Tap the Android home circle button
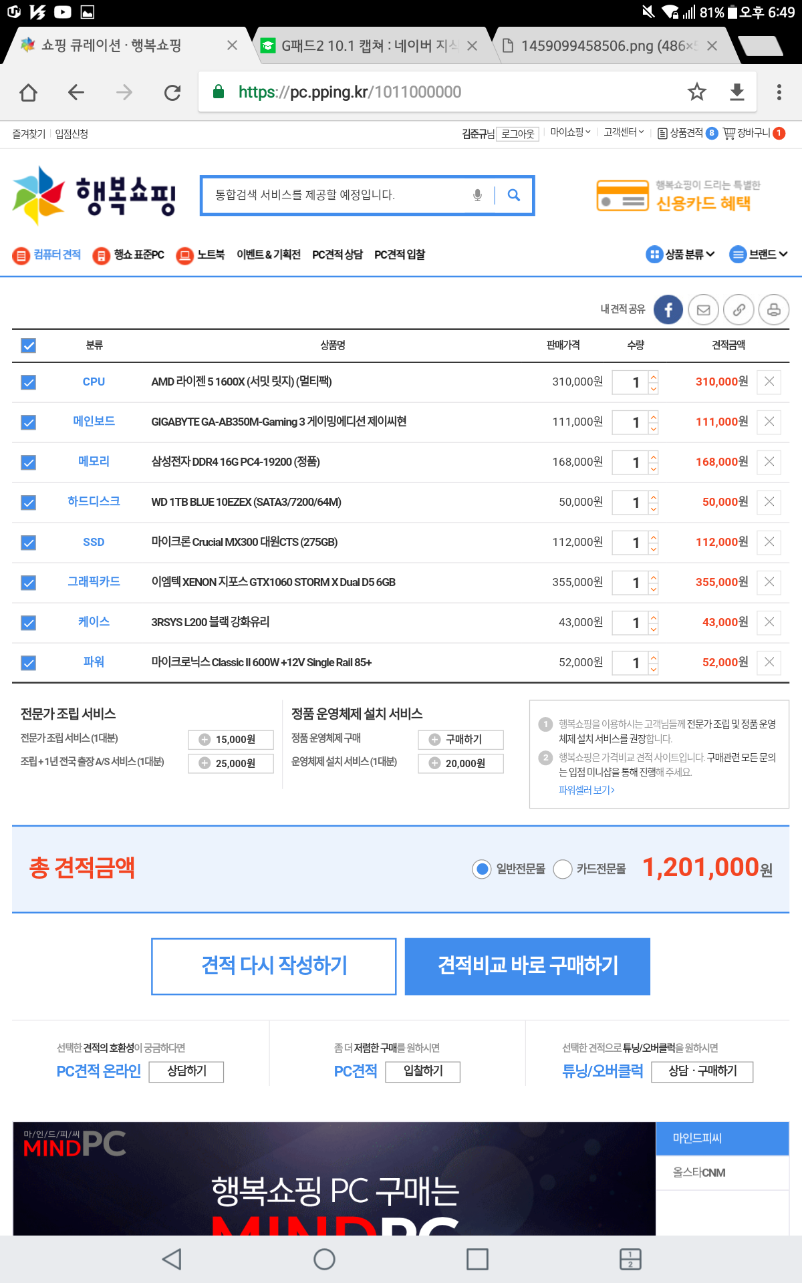 click(324, 1259)
